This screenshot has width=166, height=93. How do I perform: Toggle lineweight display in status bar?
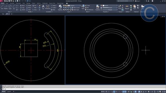pyautogui.click(x=129, y=92)
